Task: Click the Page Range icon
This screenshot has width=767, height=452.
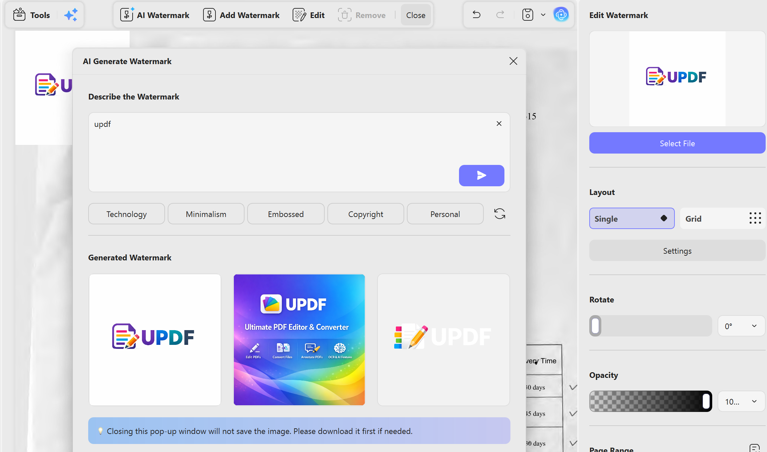Action: pyautogui.click(x=754, y=448)
